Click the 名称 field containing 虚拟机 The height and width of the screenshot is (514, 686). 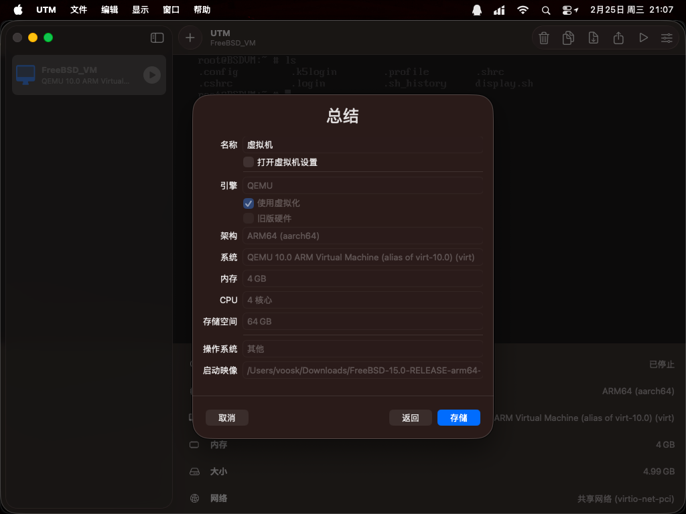pyautogui.click(x=362, y=145)
